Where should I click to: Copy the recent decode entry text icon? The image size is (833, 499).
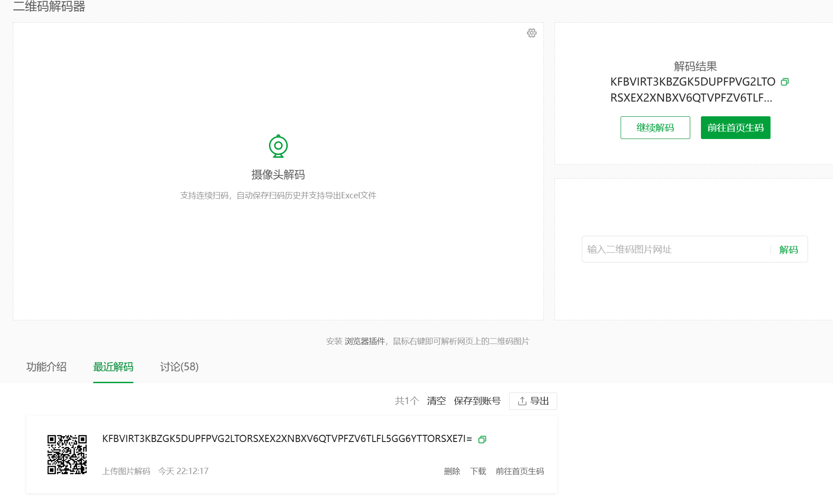(482, 440)
